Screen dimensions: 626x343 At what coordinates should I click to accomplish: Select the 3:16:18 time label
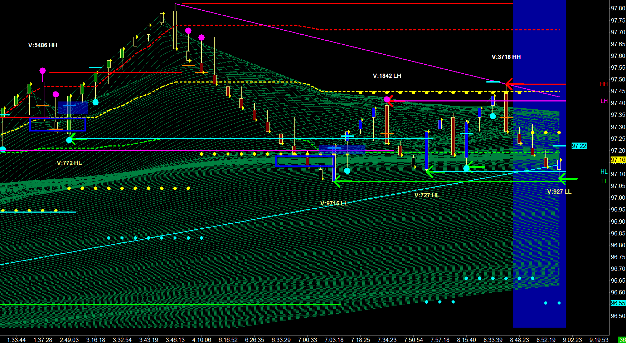point(96,340)
